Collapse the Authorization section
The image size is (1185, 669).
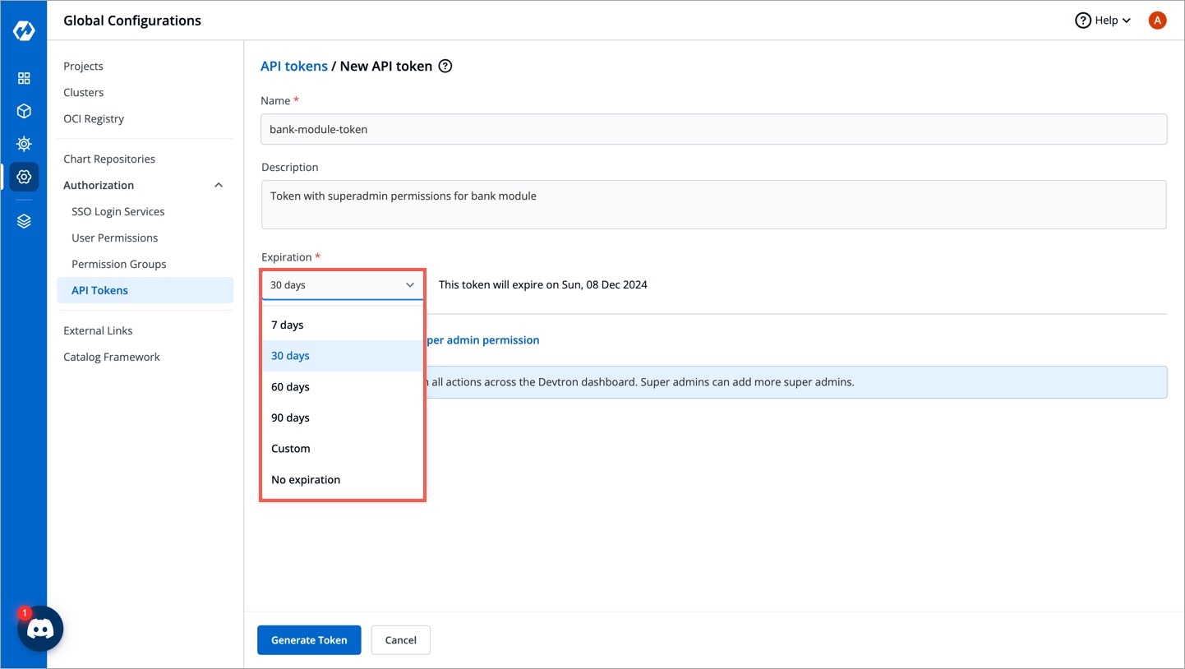[x=219, y=185]
